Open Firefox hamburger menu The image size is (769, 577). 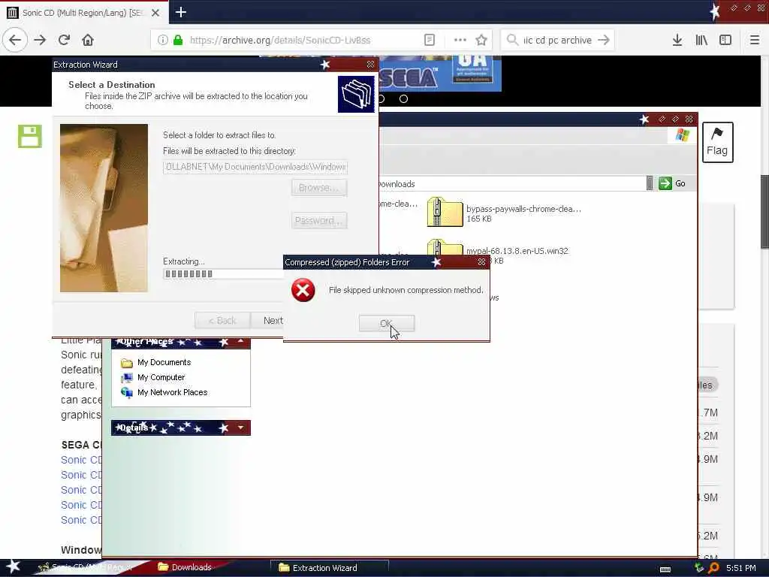pos(755,41)
